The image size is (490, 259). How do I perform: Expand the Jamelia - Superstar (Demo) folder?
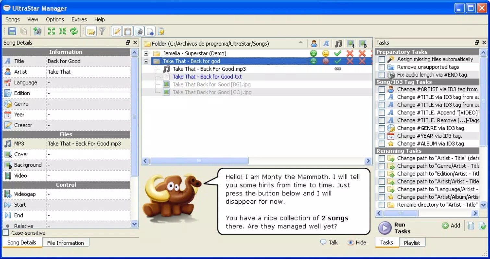(146, 53)
